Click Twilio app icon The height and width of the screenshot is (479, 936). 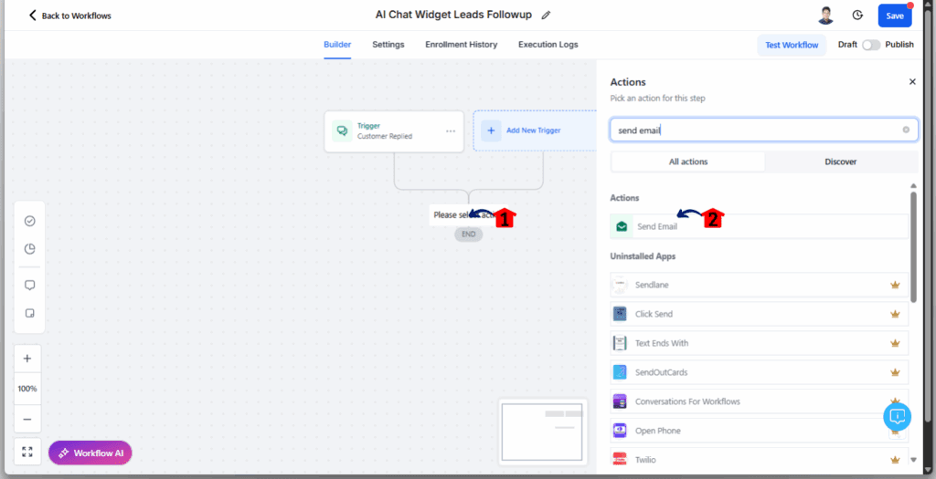point(620,459)
